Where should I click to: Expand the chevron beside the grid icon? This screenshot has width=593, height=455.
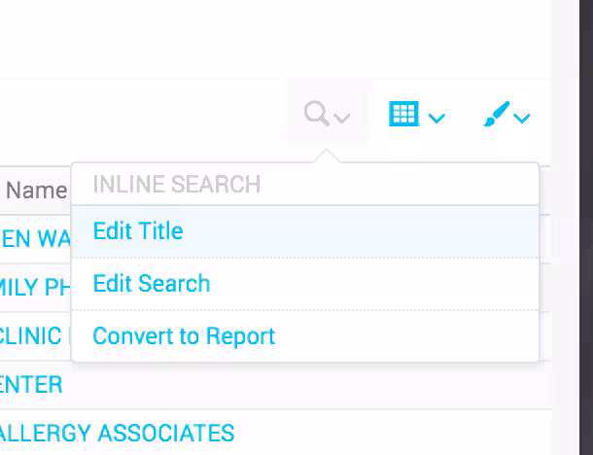(436, 119)
